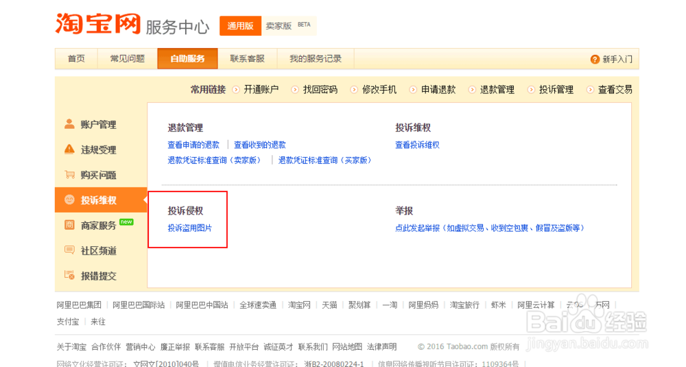Click the question mark icon beside 新手入门

click(x=595, y=59)
